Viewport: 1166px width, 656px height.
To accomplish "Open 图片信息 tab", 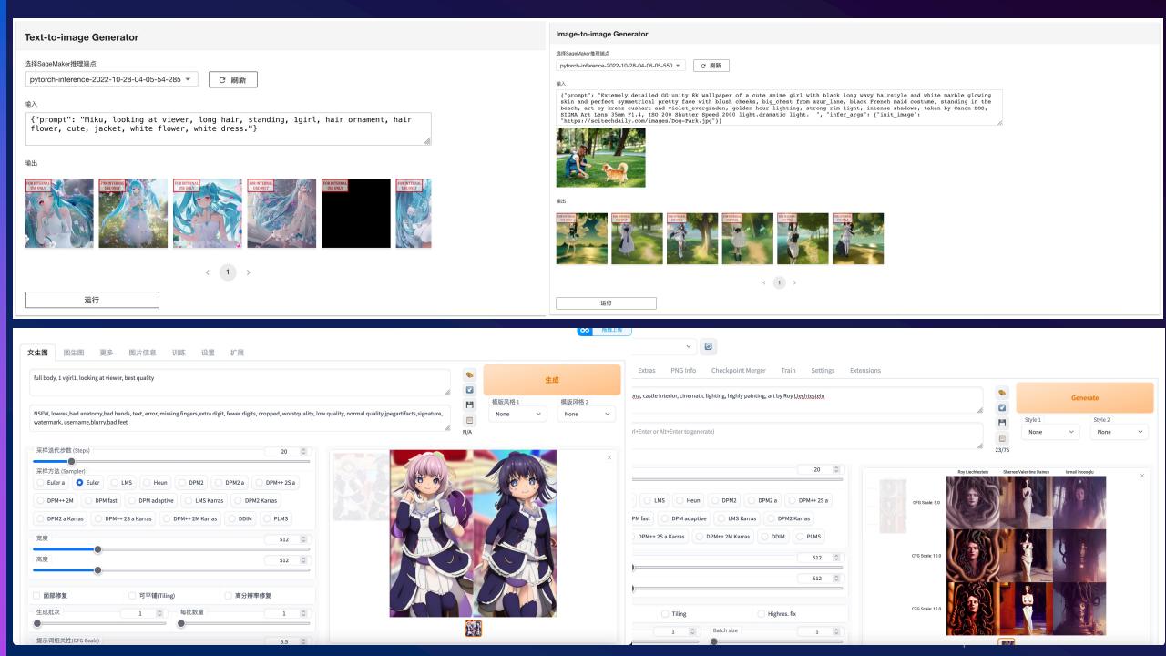I will tap(142, 353).
